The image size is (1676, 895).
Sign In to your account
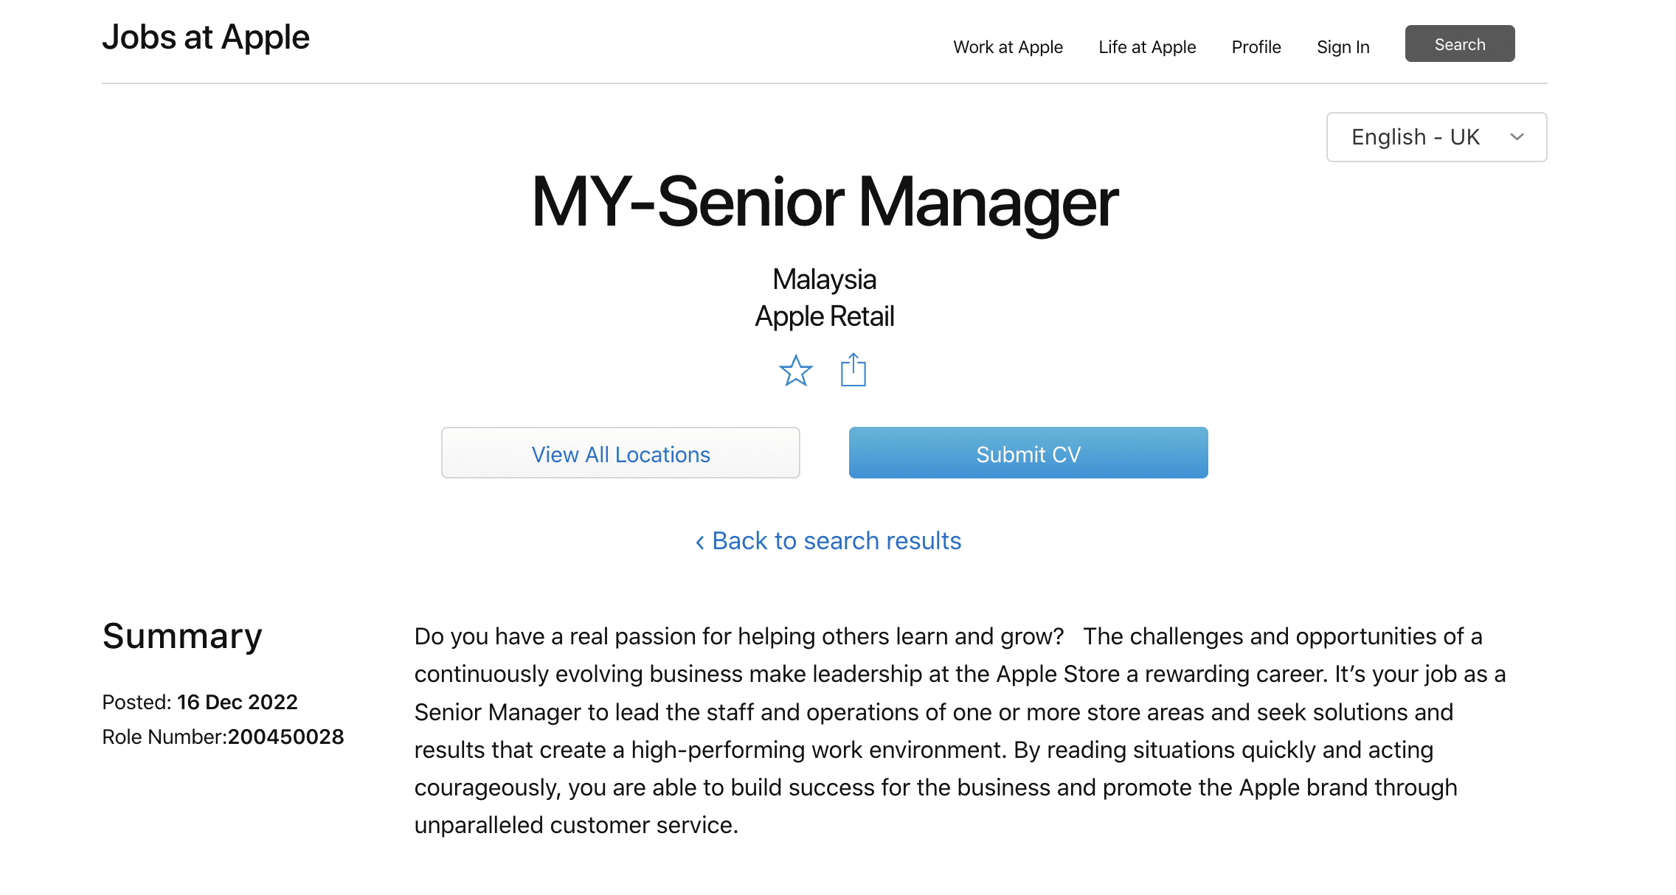point(1343,47)
